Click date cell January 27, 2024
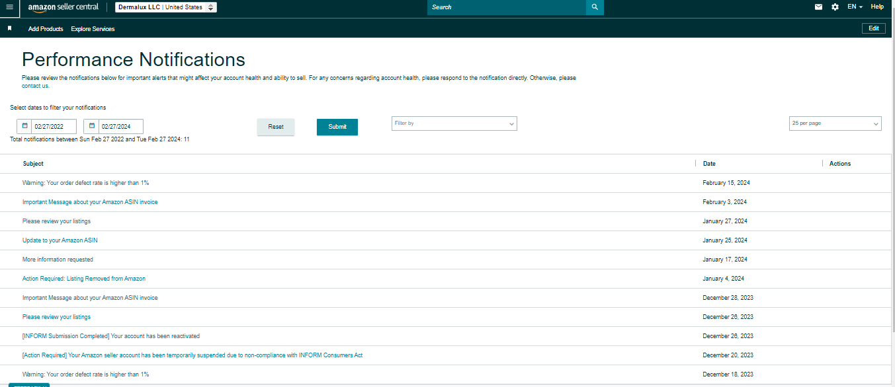The height and width of the screenshot is (387, 895). (725, 221)
